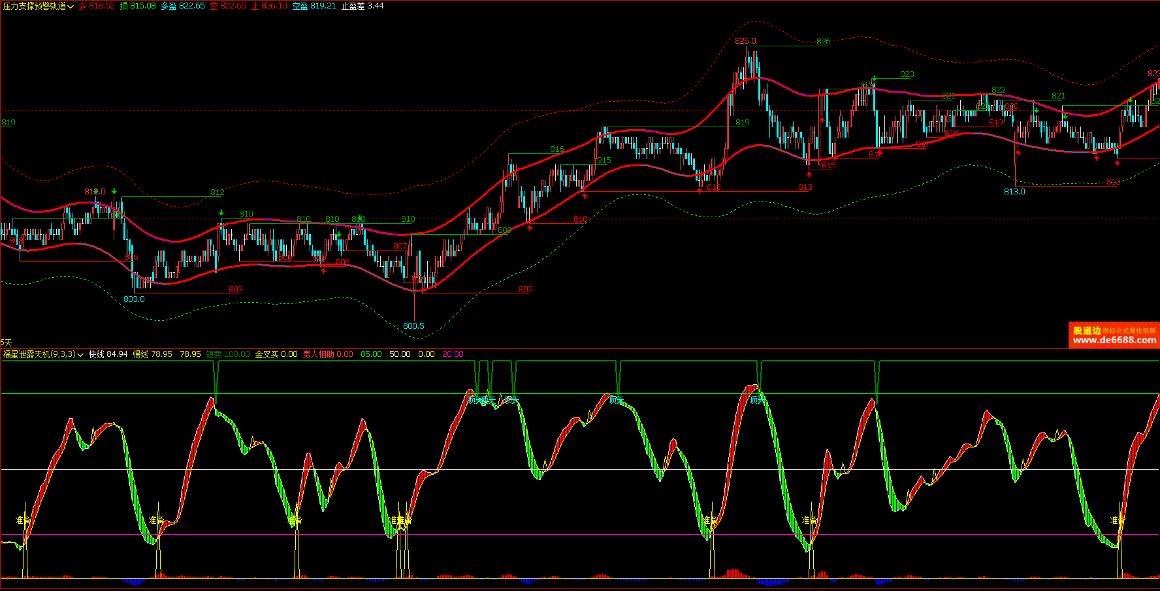Click the 短卖 100.00 indicator label
Image resolution: width=1160 pixels, height=591 pixels.
coord(228,354)
